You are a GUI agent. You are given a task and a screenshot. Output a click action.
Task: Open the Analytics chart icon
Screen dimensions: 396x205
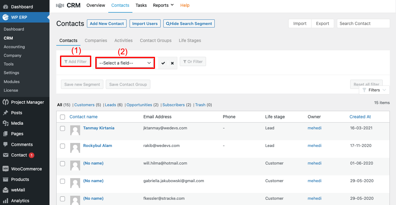point(6,201)
